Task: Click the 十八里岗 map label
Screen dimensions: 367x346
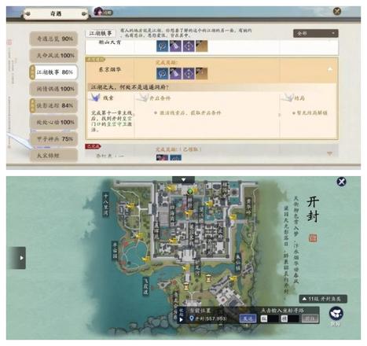Action: 106,204
